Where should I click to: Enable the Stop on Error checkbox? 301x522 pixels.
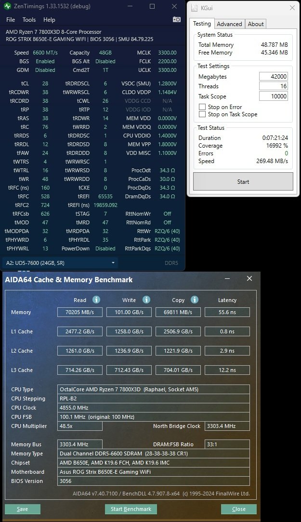click(202, 107)
